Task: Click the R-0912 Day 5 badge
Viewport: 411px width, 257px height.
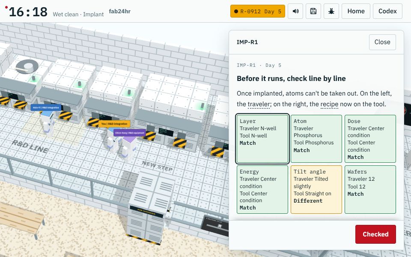Action: click(258, 11)
